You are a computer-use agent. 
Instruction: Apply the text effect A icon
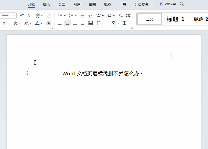coord(16,23)
